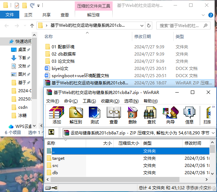Click the undo arrow in quick access toolbar
217x192 pixels.
tap(32, 5)
